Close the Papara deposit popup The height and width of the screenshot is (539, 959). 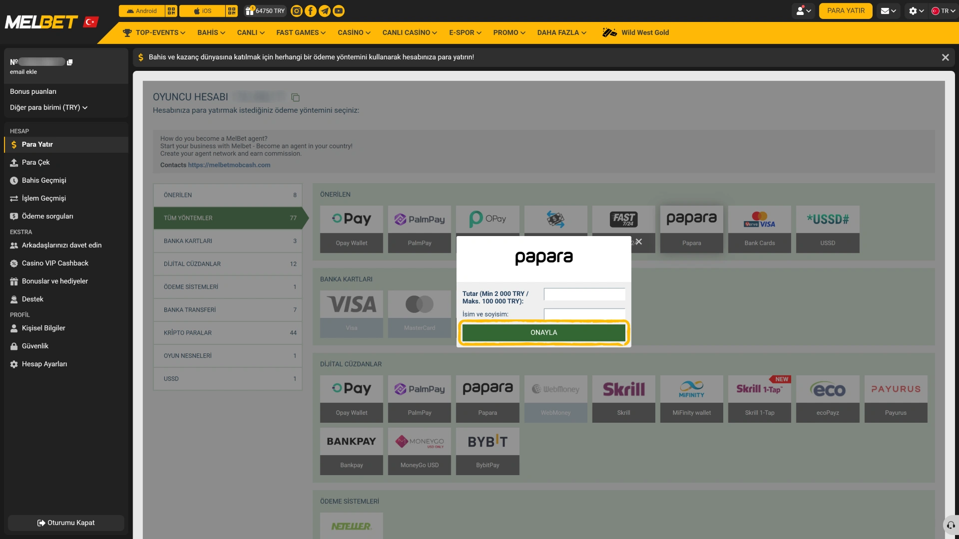pyautogui.click(x=639, y=242)
